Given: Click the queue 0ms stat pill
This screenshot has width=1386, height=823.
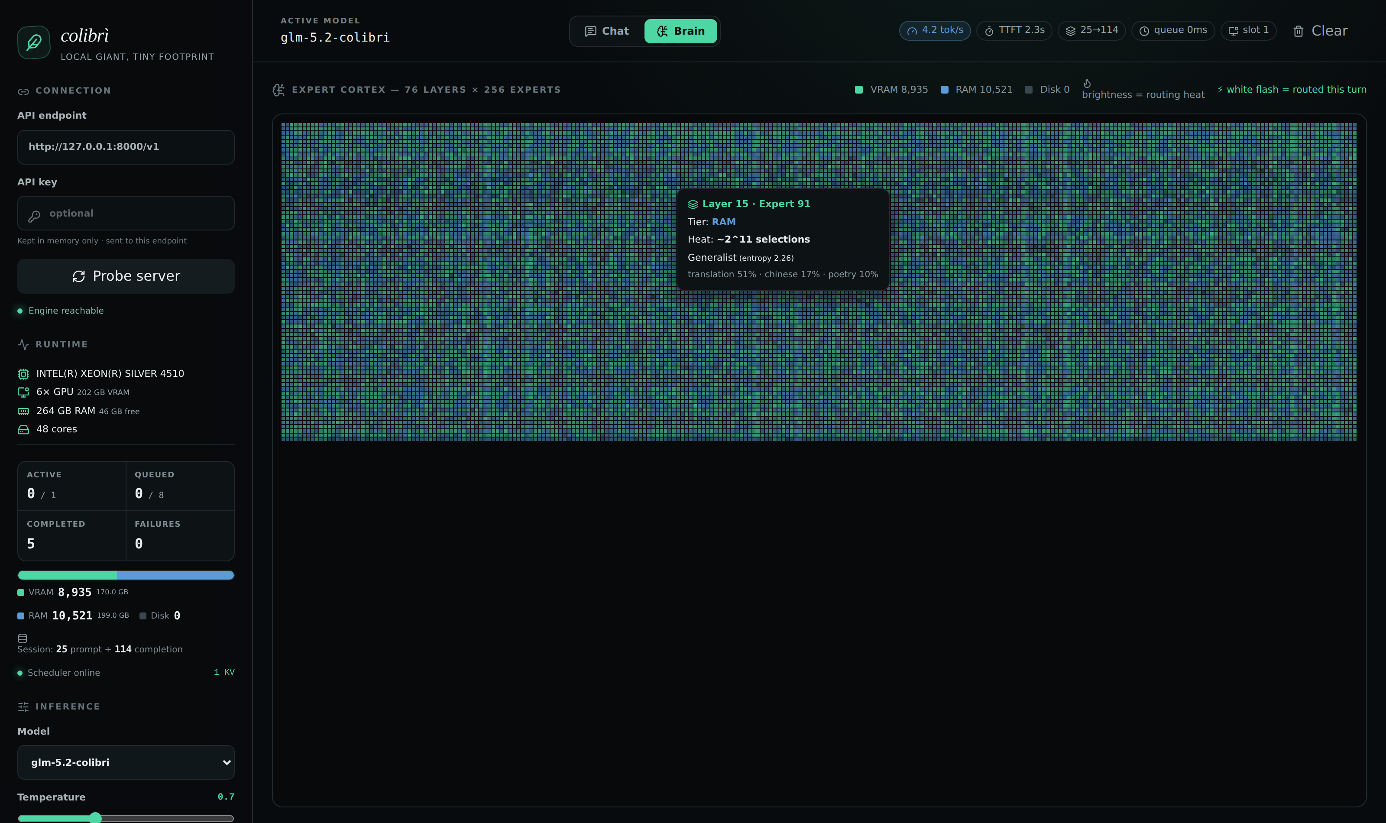Looking at the screenshot, I should (1173, 30).
